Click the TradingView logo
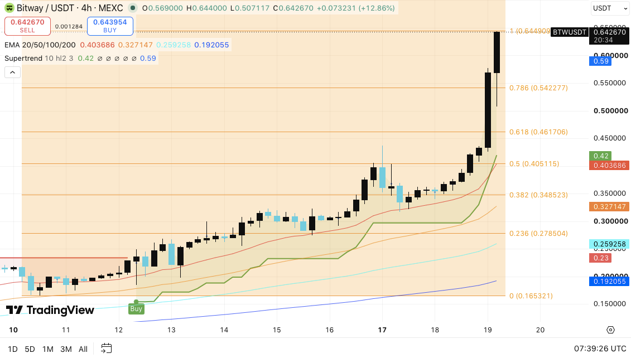631x358 pixels. 50,310
